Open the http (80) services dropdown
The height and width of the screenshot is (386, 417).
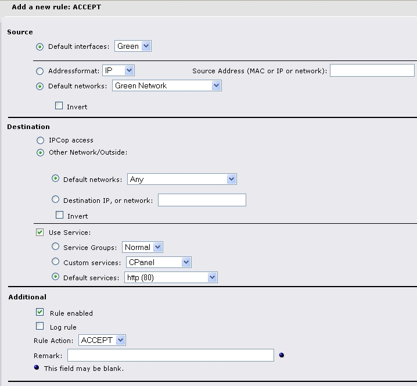point(171,277)
